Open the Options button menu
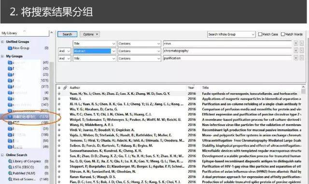The height and width of the screenshot is (184, 309). (90, 34)
